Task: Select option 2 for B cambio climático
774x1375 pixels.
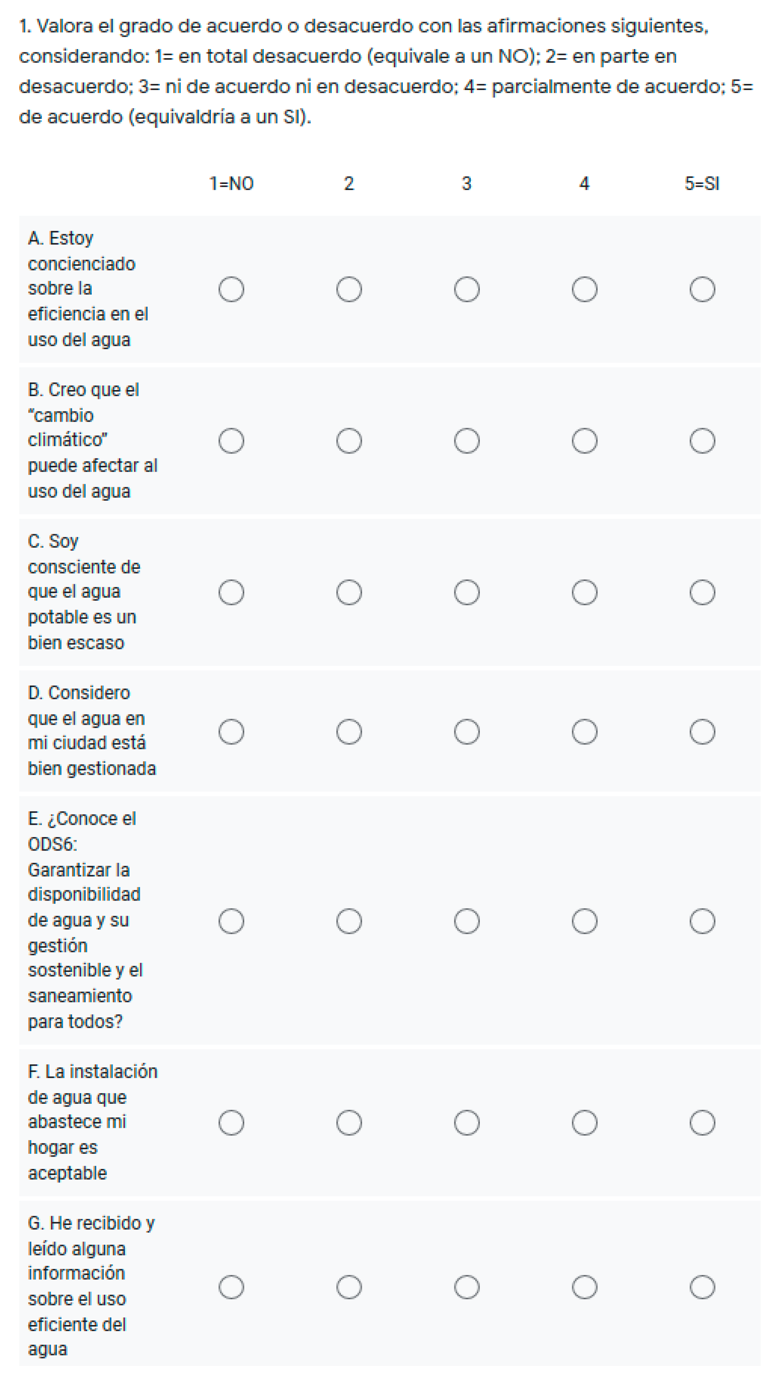Action: click(349, 441)
